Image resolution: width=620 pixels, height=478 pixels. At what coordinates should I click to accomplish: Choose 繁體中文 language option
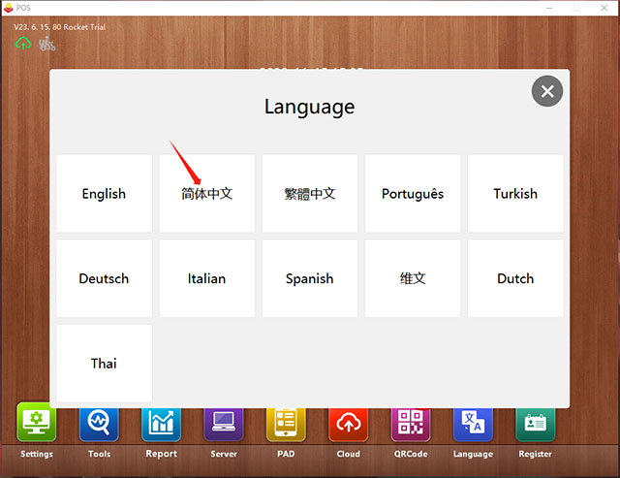pos(310,194)
